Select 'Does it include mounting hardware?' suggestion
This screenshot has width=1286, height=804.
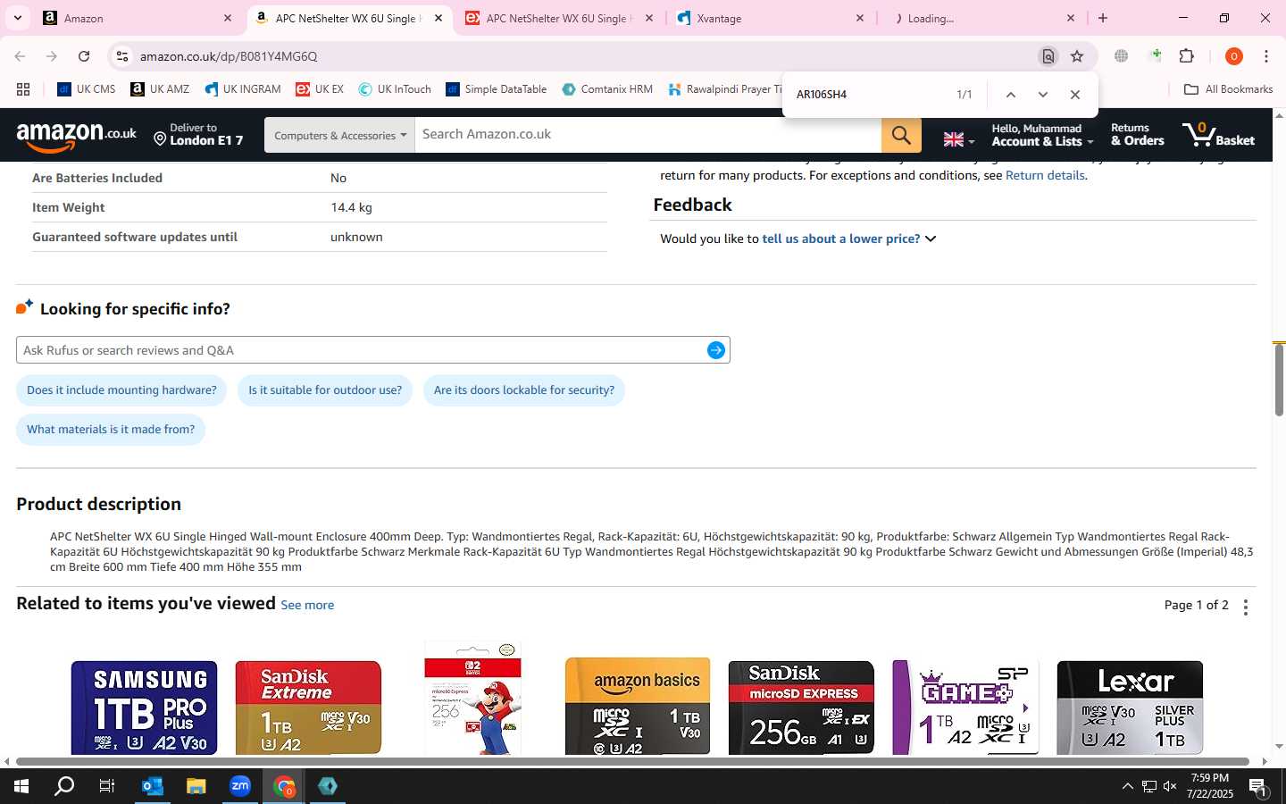(x=121, y=390)
